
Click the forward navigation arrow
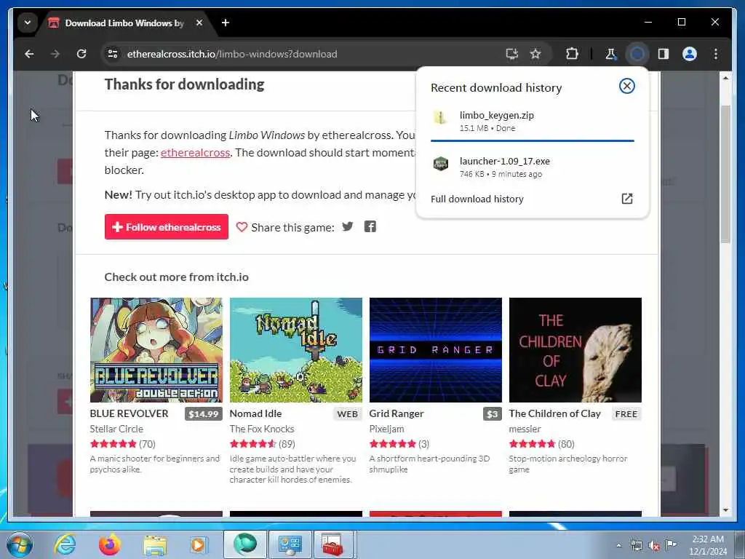55,54
